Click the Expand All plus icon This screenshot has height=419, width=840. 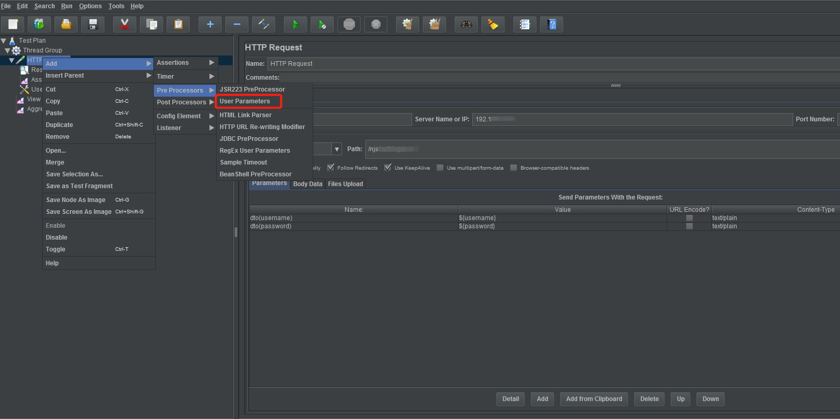pos(210,24)
